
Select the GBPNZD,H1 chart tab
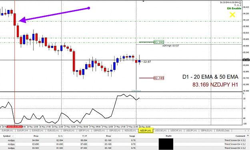point(99,130)
